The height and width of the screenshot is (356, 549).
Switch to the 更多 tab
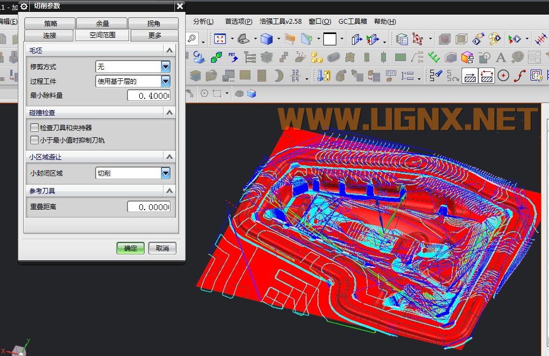pos(154,36)
